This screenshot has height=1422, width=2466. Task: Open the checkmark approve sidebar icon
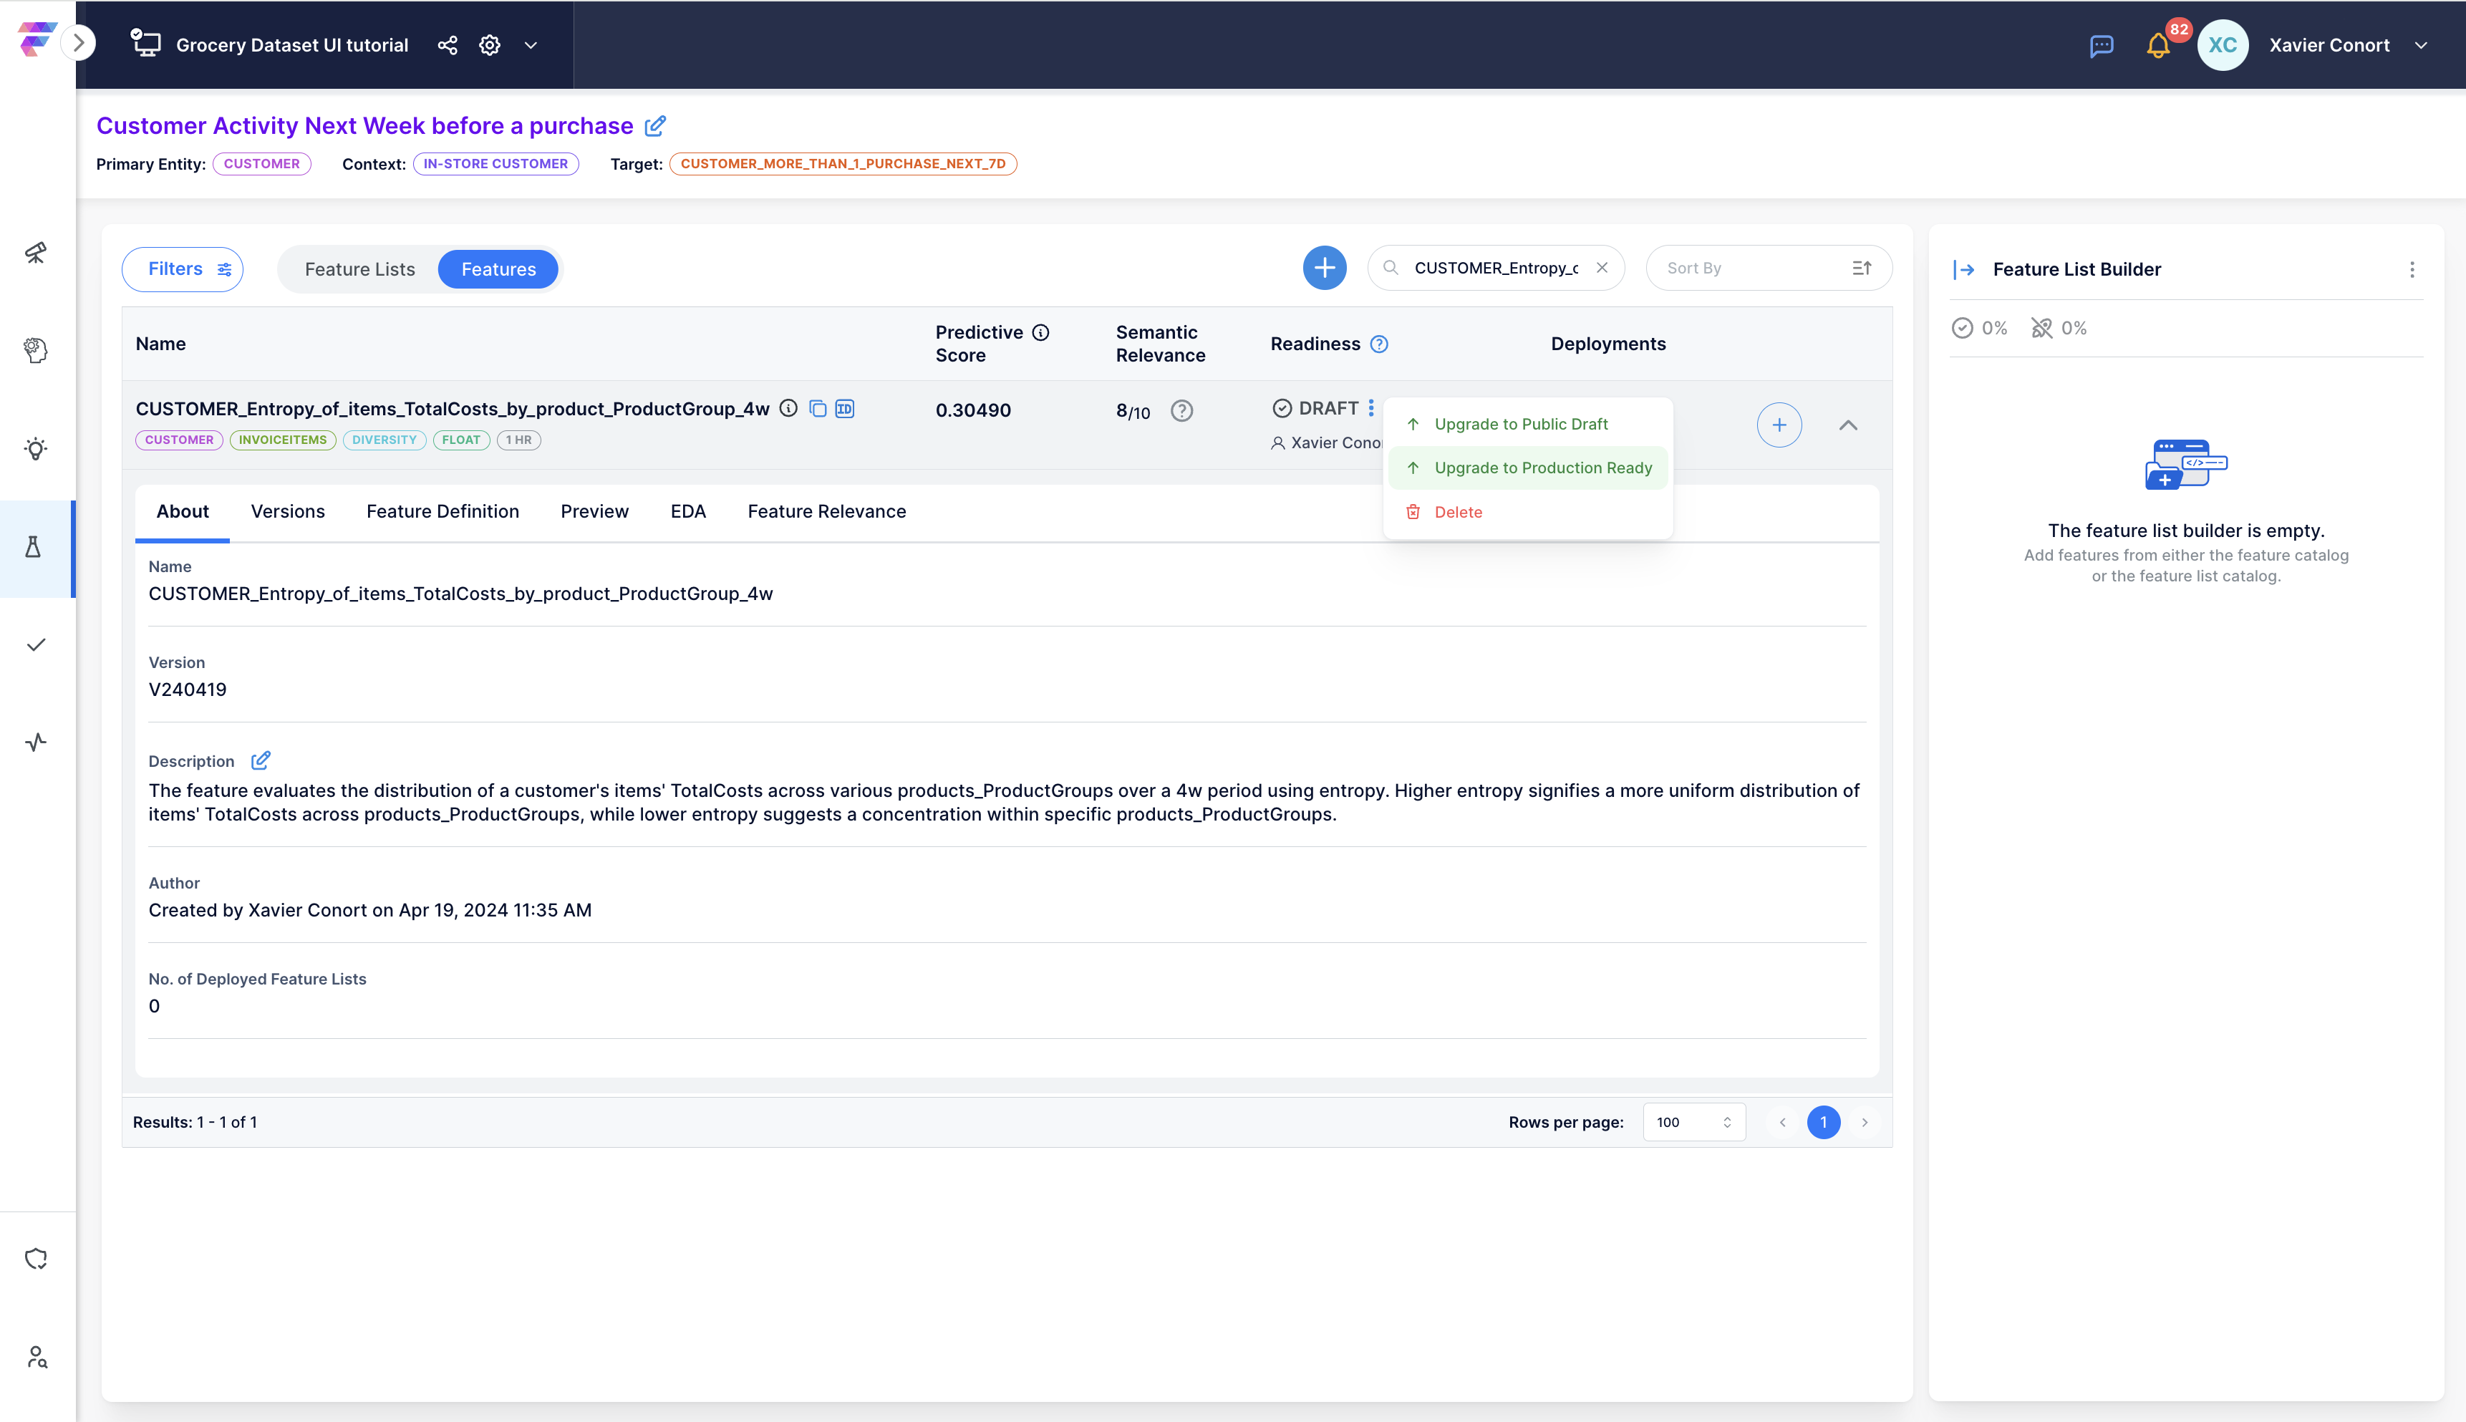(x=36, y=644)
